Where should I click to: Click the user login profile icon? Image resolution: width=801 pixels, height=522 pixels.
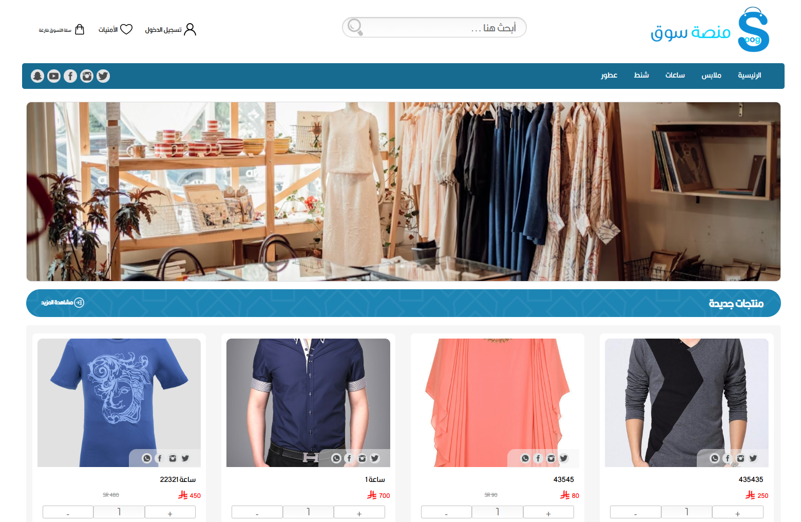pos(190,29)
